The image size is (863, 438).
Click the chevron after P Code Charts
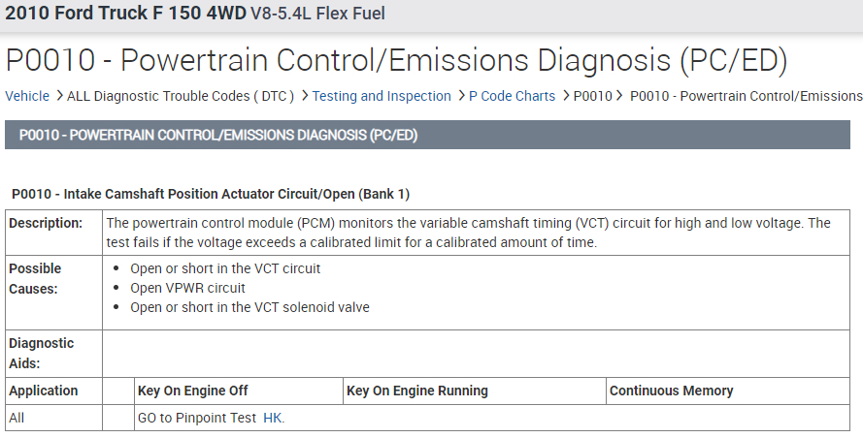click(565, 96)
